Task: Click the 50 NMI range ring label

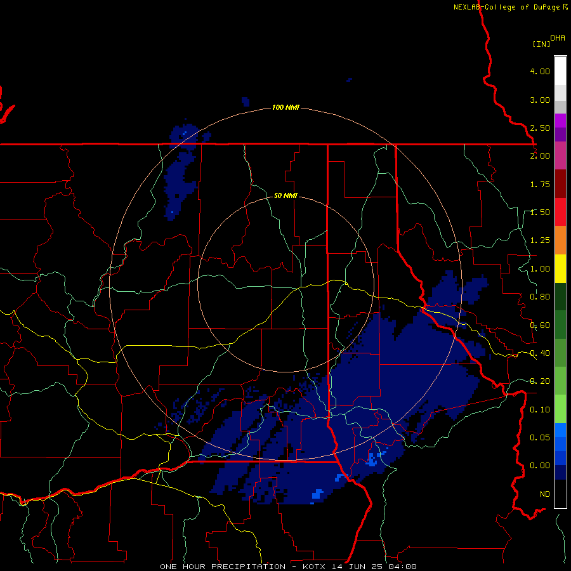Action: (285, 195)
